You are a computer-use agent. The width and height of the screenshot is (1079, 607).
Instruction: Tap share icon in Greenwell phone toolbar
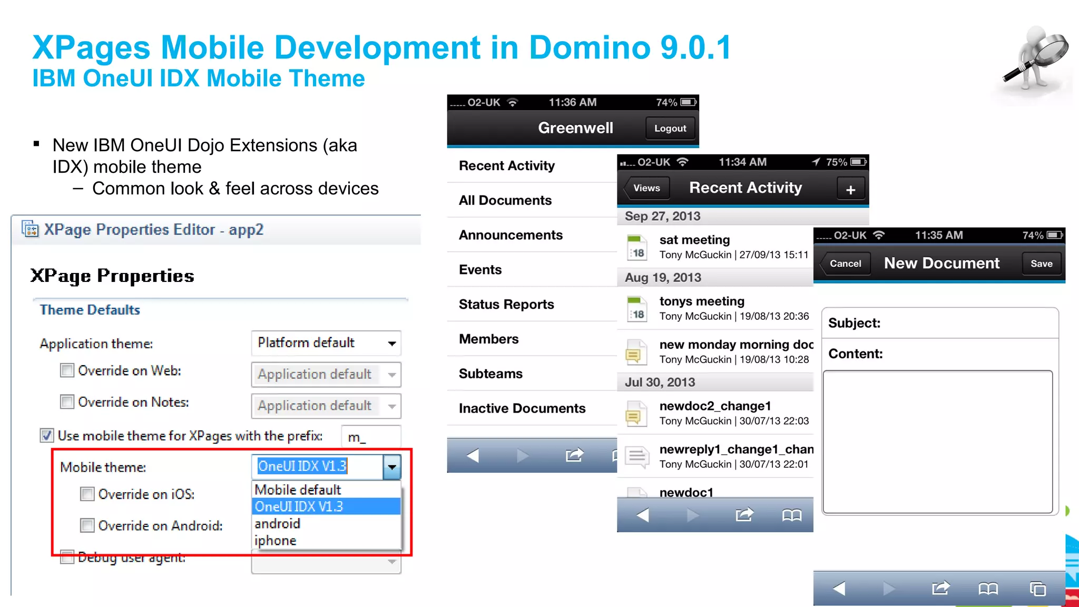[x=575, y=454]
